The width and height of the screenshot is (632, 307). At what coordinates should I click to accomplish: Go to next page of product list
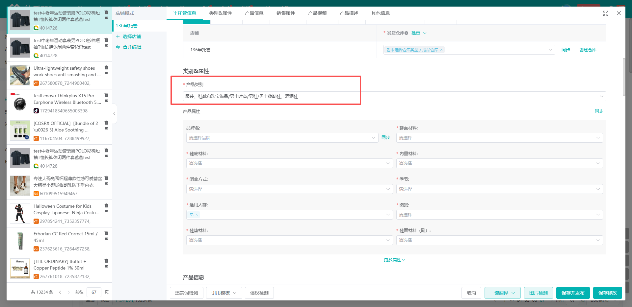coord(68,292)
